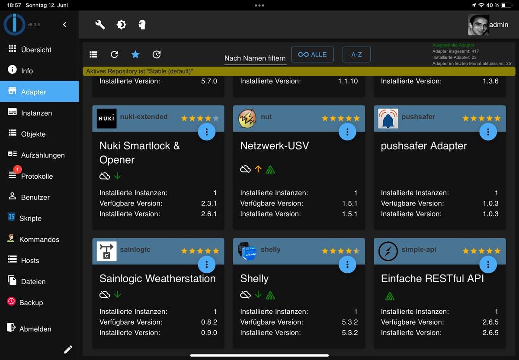Viewport: 519px width, 360px height.
Task: Focus the Nach Namen filtern field
Action: coord(255,58)
